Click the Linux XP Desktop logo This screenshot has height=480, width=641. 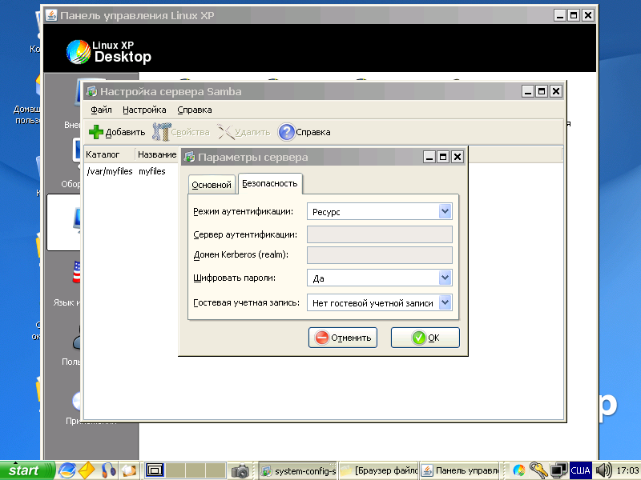pyautogui.click(x=109, y=52)
